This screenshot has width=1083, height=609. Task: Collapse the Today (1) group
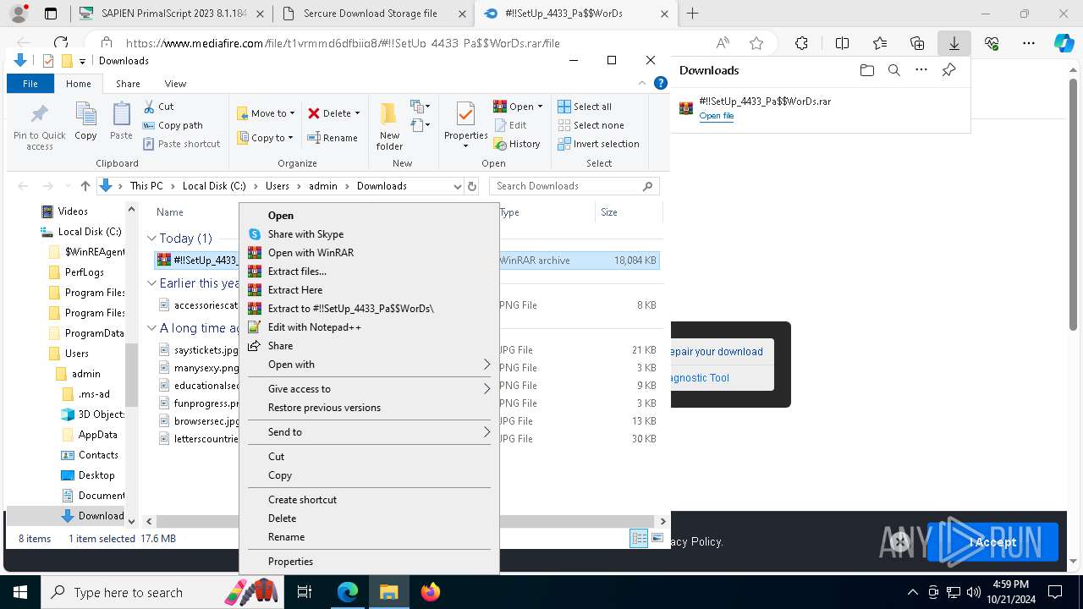coord(151,239)
